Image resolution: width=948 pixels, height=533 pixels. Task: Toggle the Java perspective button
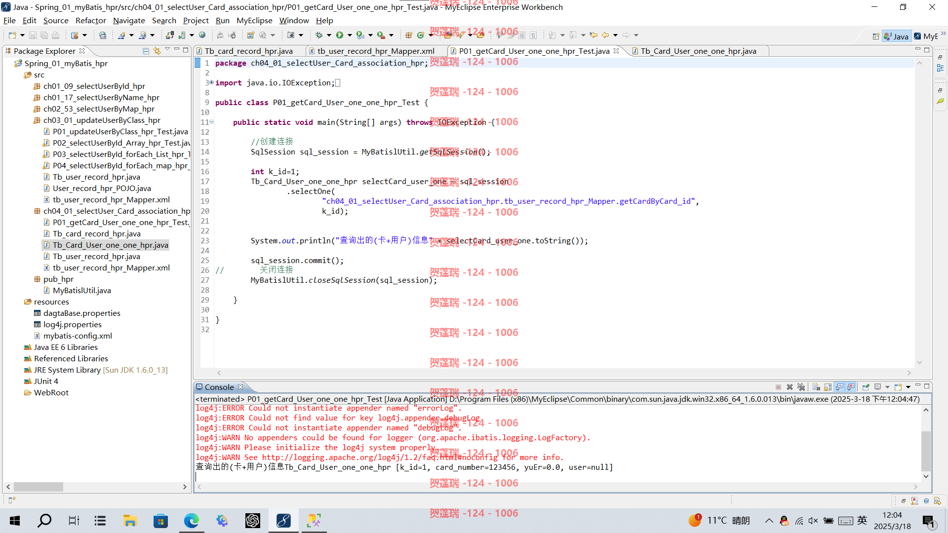(x=896, y=36)
